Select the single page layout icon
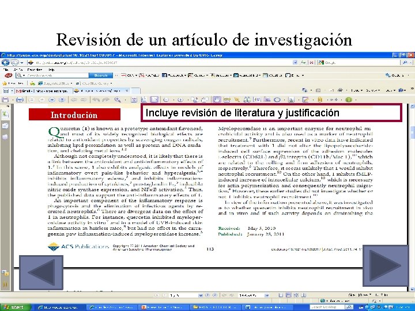Viewport: 415px width, 311px height. 281,295
